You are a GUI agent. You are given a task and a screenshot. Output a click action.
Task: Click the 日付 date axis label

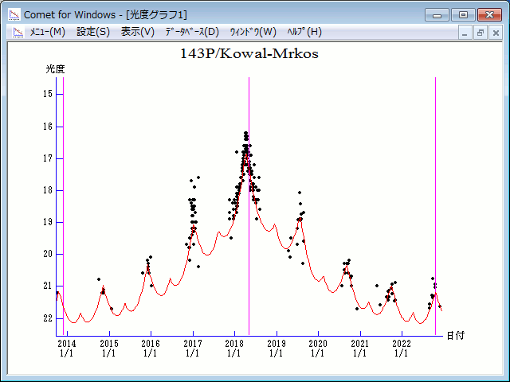click(455, 335)
